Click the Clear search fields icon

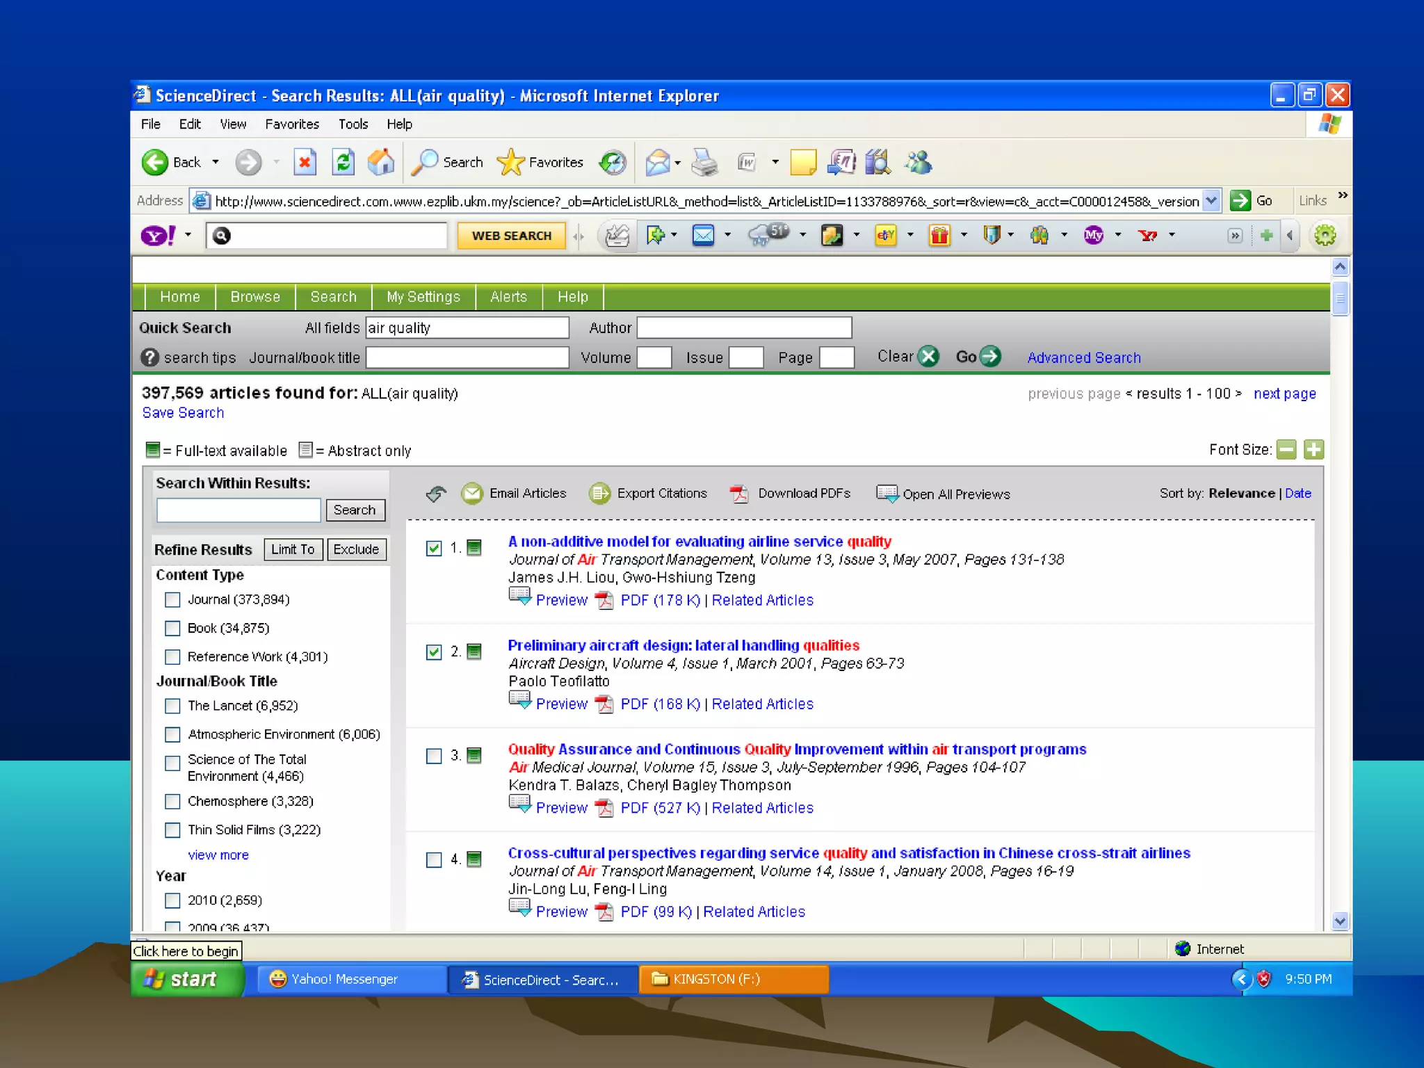click(x=928, y=357)
